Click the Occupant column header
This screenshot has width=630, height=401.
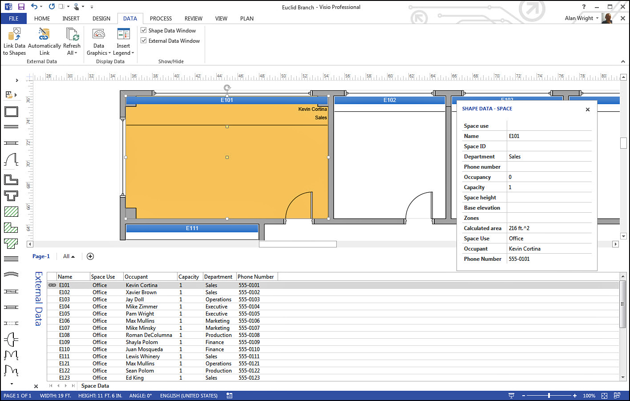coord(150,277)
